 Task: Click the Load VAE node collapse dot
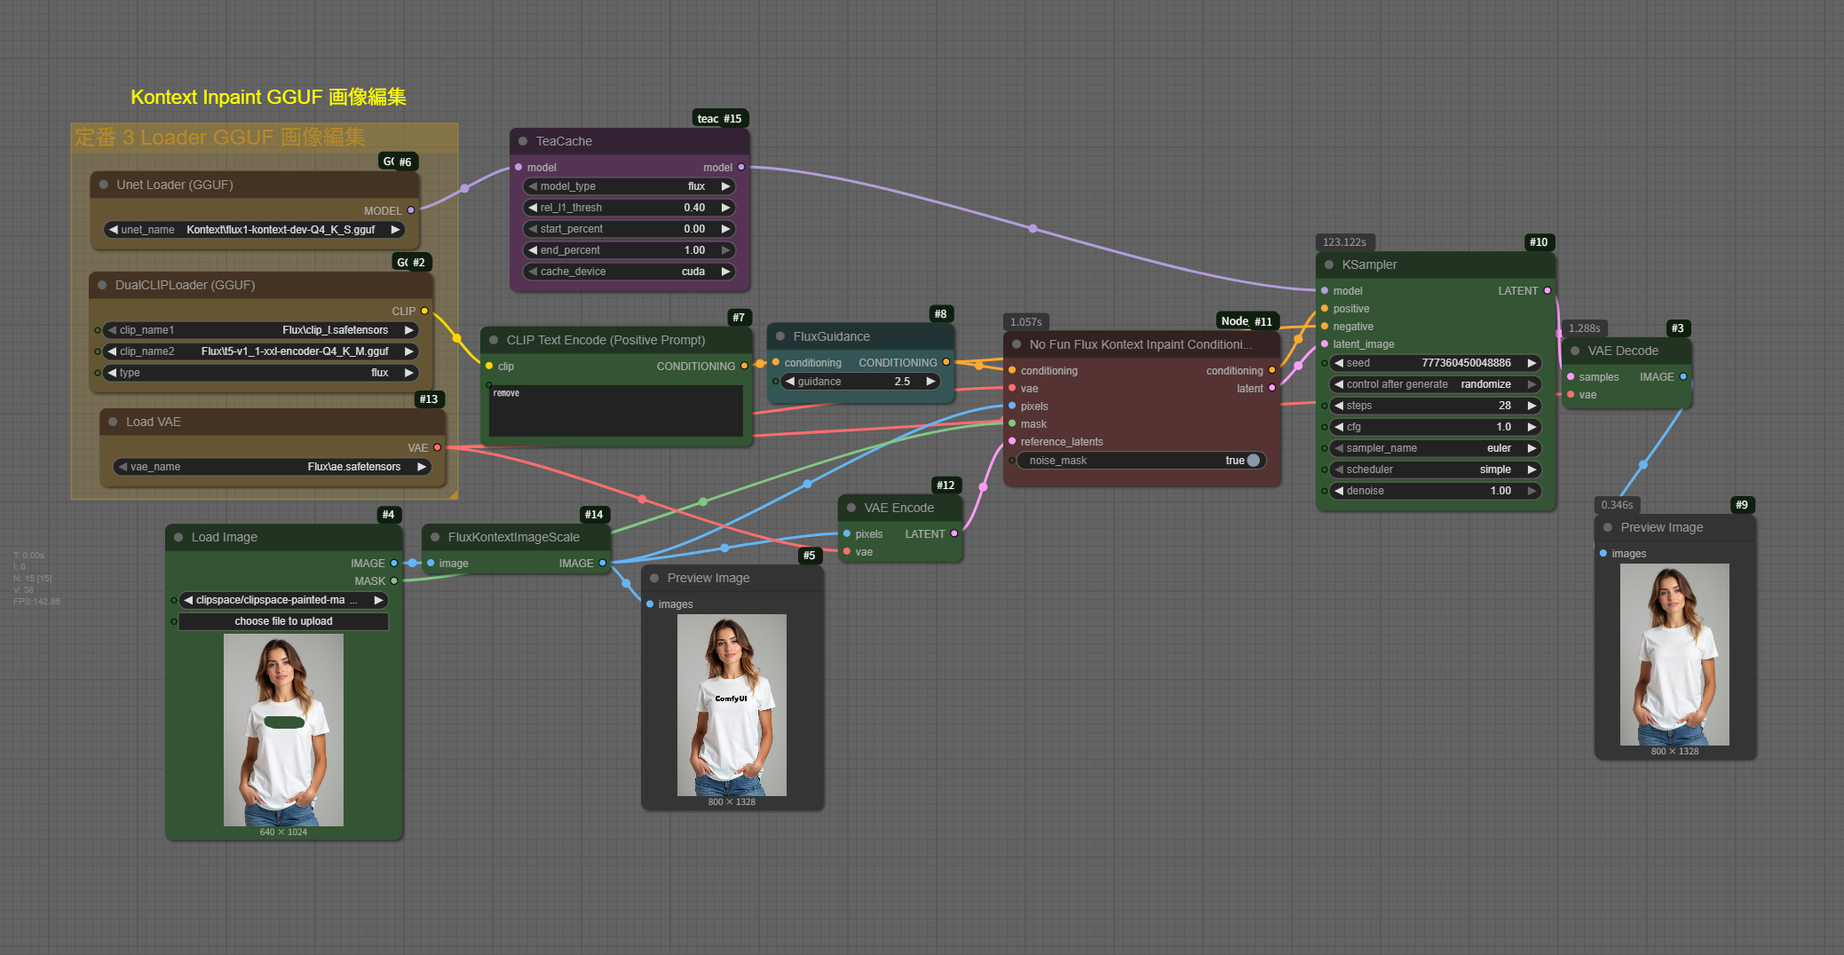pyautogui.click(x=113, y=422)
